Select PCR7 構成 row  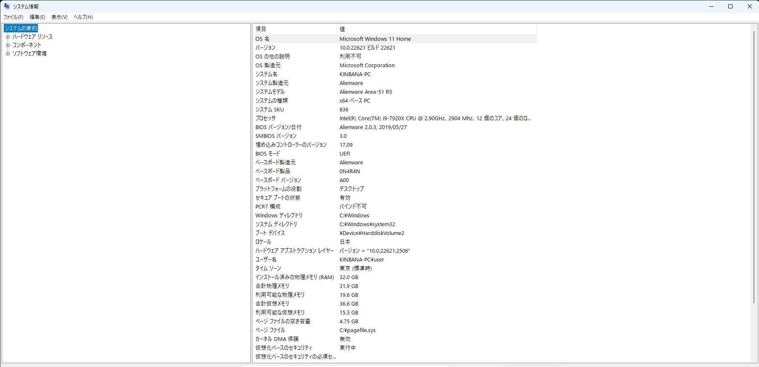coord(395,206)
